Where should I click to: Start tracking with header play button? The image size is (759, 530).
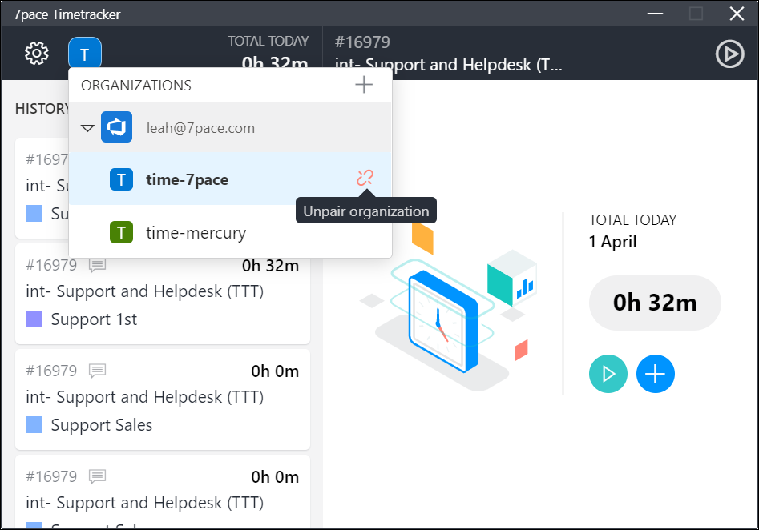pos(729,54)
